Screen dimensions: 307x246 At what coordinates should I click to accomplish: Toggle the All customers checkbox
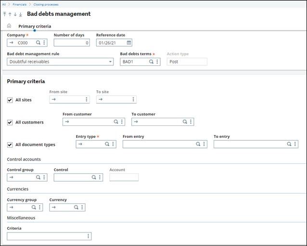pyautogui.click(x=10, y=123)
